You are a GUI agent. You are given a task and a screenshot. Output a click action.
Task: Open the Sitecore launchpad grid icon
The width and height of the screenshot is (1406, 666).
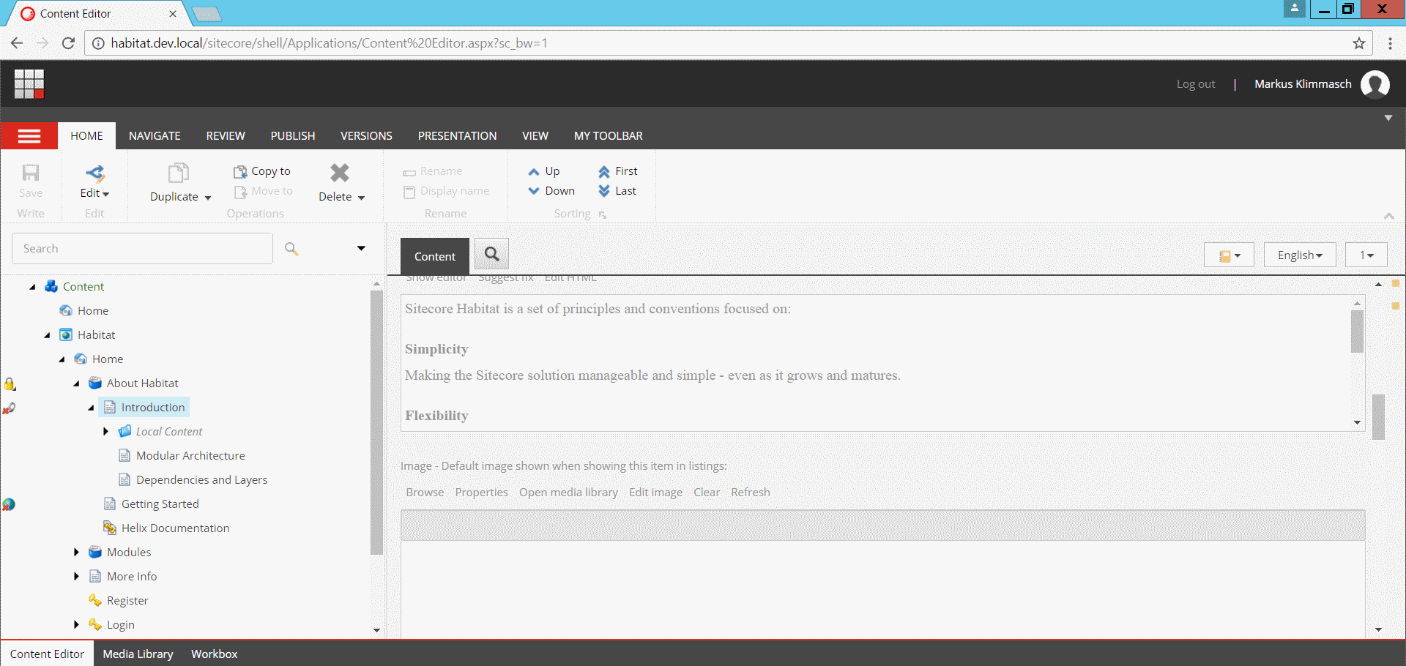click(x=29, y=83)
